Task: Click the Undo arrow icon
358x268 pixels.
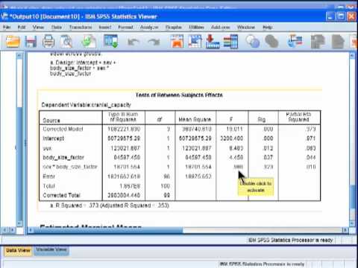Action: point(134,42)
